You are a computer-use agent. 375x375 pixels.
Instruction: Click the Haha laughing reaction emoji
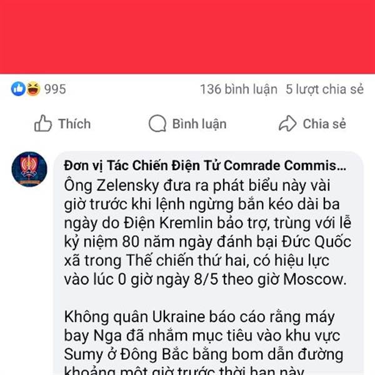point(33,89)
